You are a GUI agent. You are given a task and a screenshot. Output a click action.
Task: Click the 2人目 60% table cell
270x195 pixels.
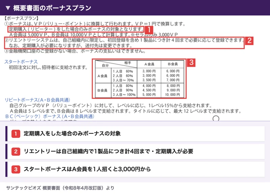pyautogui.click(x=123, y=76)
